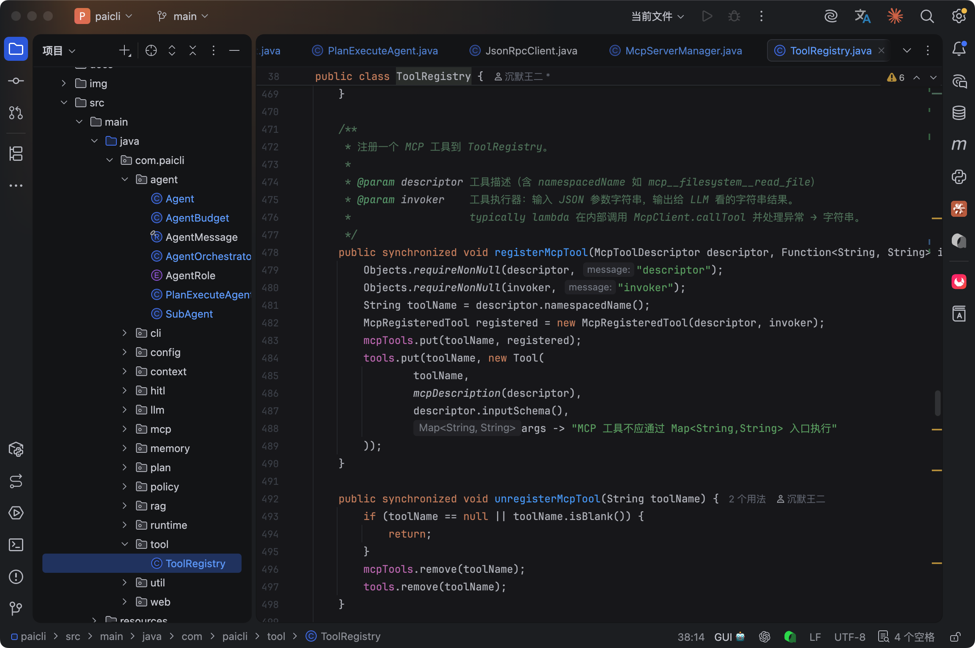
Task: Open 项目 view mode dropdown
Action: click(59, 50)
